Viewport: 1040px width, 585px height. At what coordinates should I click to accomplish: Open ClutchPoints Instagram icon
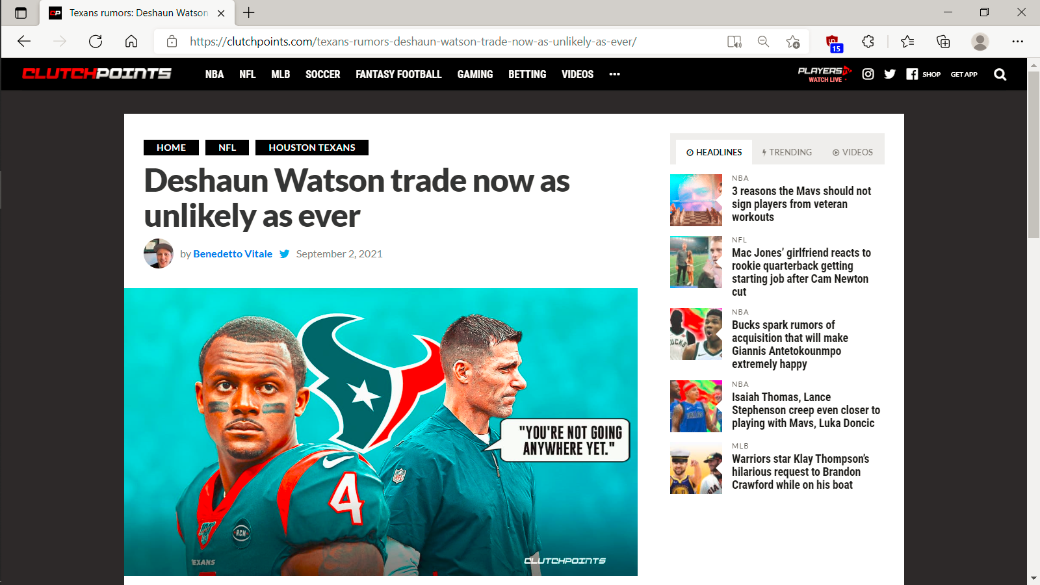(x=868, y=74)
